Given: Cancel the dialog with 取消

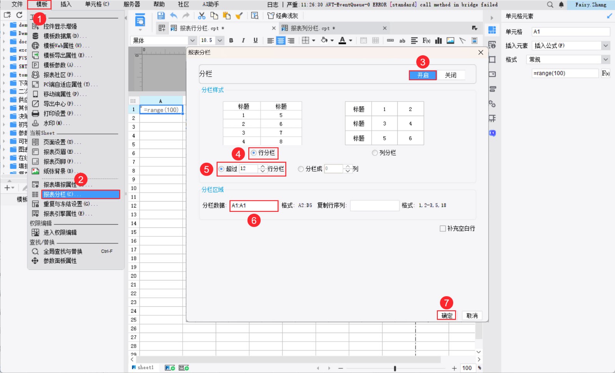Looking at the screenshot, I should coord(472,315).
